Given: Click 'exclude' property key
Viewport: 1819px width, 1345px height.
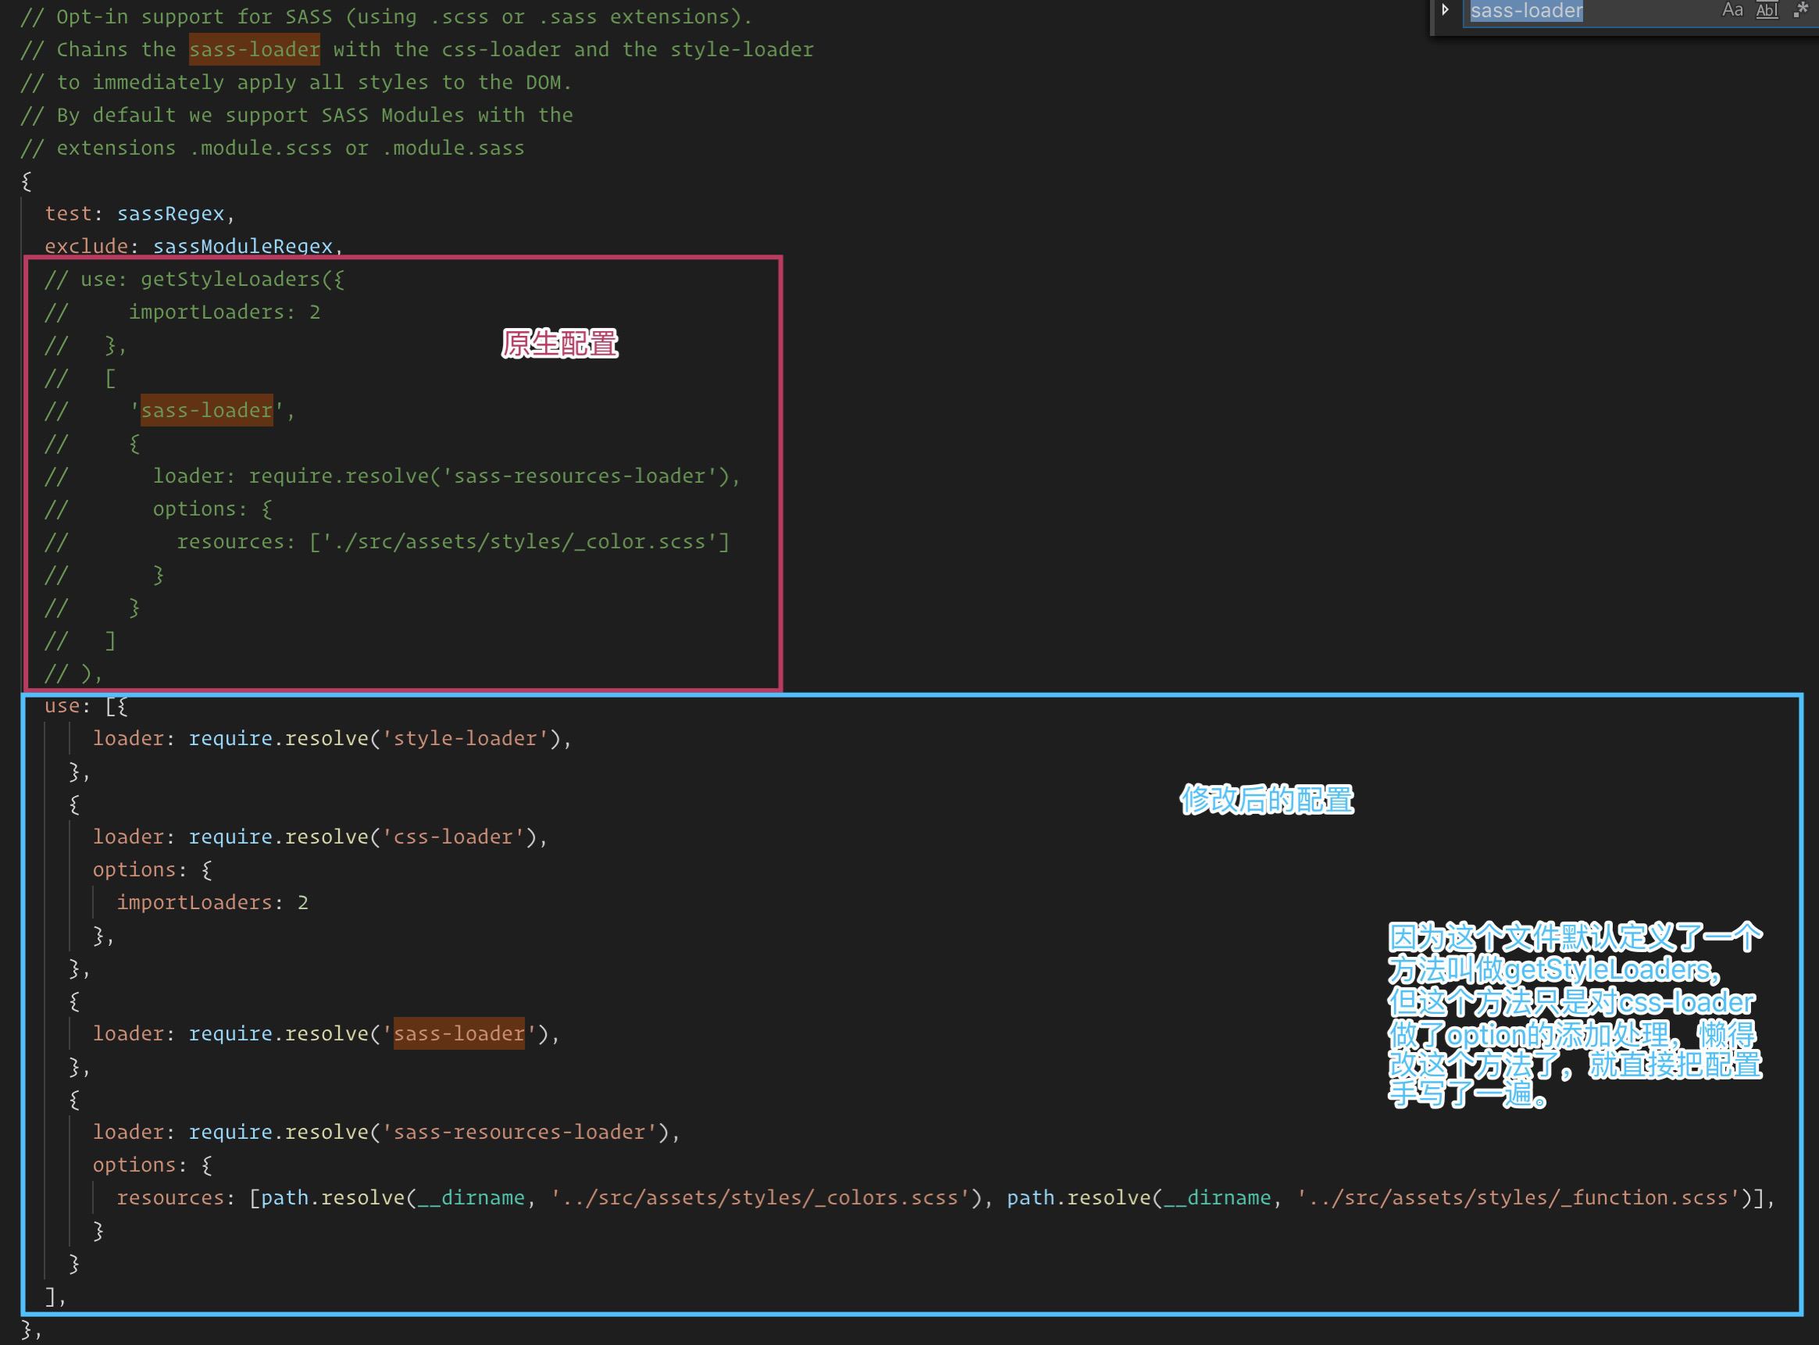Looking at the screenshot, I should click(x=86, y=246).
